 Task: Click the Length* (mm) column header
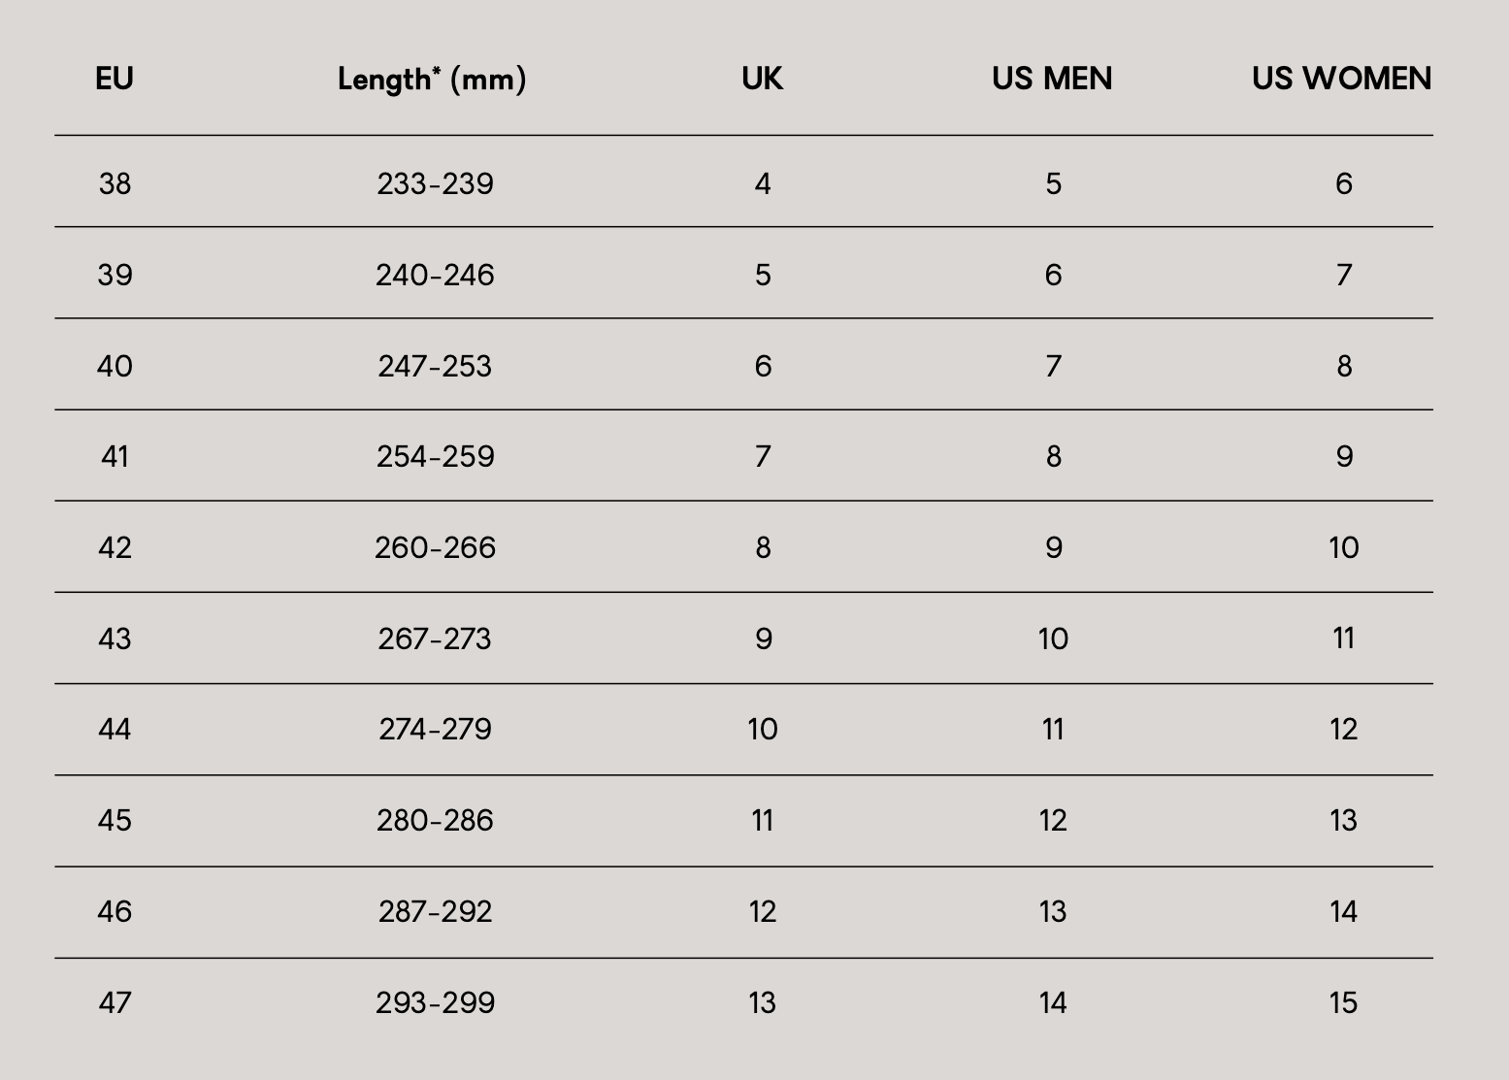point(432,79)
